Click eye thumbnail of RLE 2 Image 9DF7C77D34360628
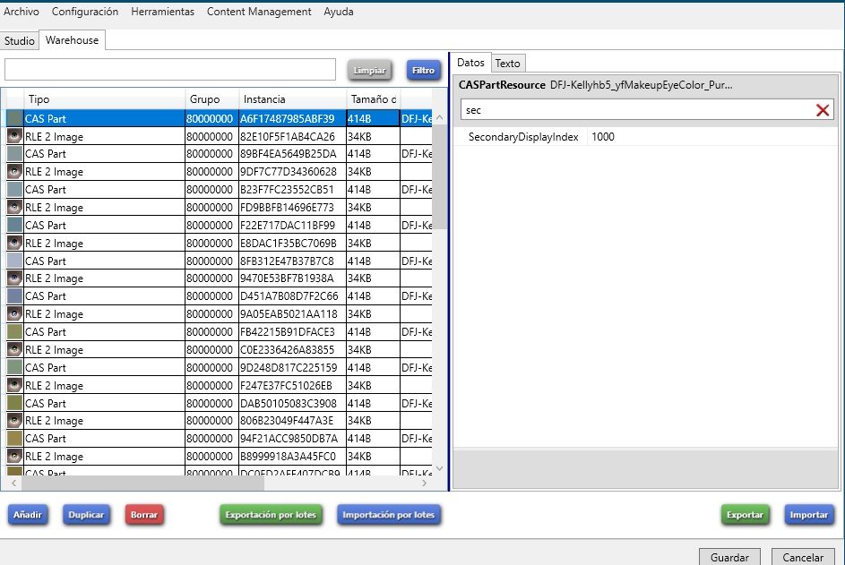This screenshot has height=565, width=845. point(14,172)
